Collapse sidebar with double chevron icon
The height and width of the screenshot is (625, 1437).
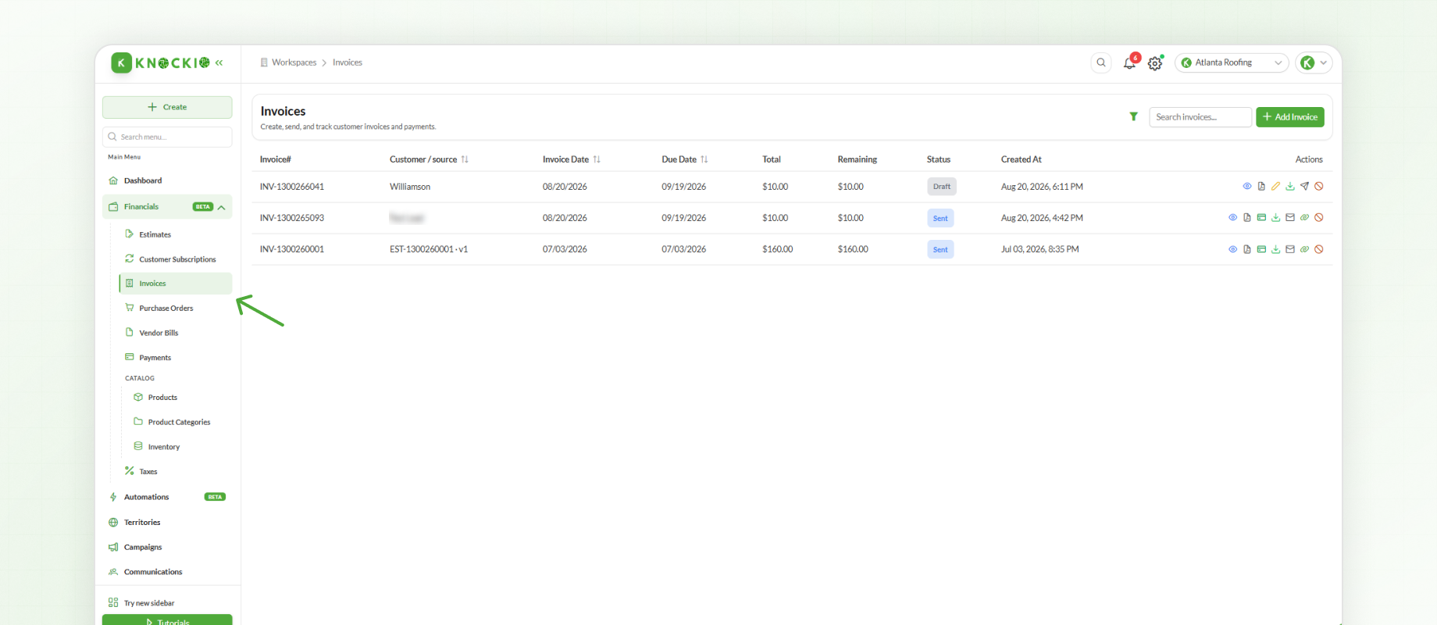[219, 62]
